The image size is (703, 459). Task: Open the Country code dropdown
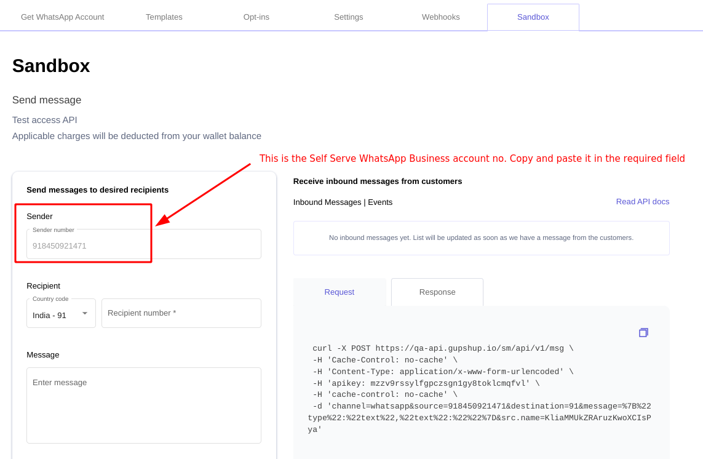click(x=61, y=313)
